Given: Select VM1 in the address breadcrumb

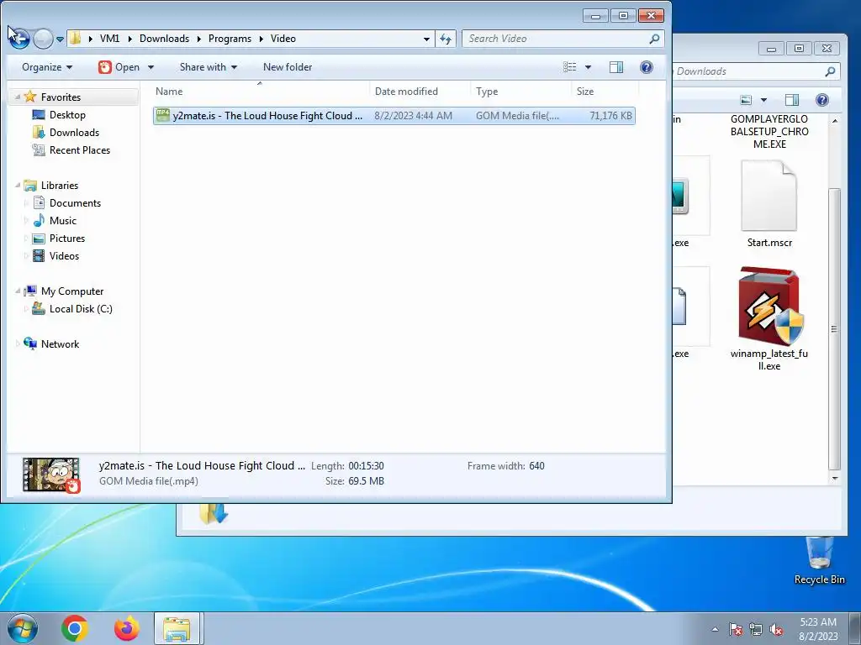Looking at the screenshot, I should point(109,39).
